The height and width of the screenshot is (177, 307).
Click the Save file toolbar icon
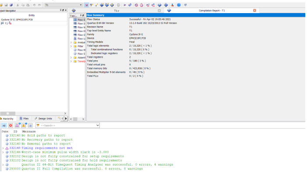tap(6, 5)
